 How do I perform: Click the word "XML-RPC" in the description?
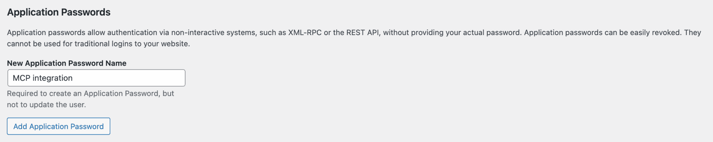pyautogui.click(x=305, y=33)
